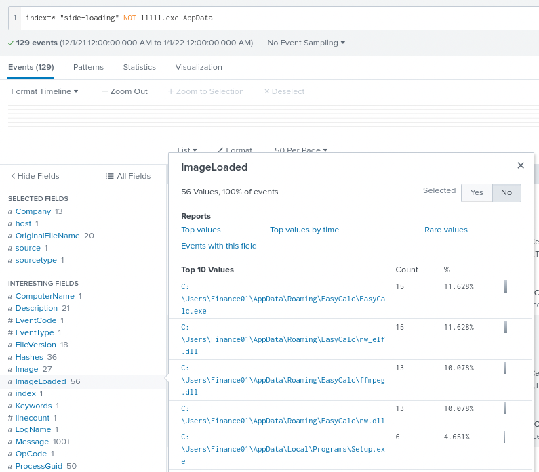Select the Hashes field
The width and height of the screenshot is (539, 472).
coord(29,357)
